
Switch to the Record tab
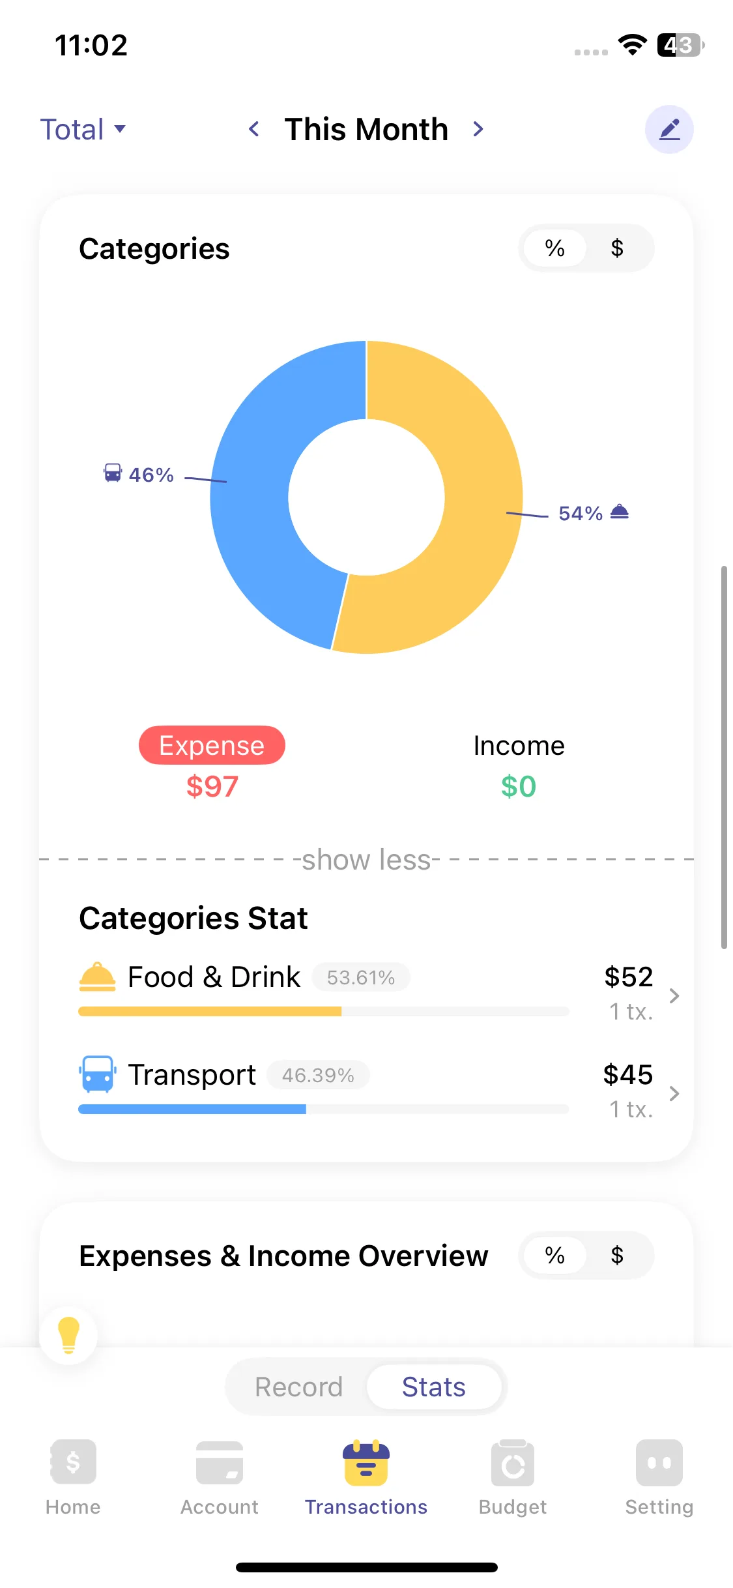coord(298,1387)
